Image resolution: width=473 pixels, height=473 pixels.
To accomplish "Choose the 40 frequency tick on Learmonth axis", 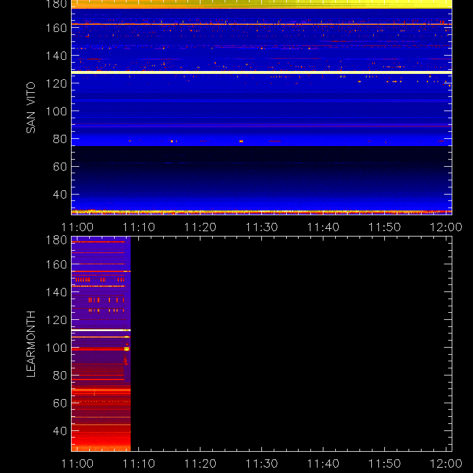I will point(60,431).
